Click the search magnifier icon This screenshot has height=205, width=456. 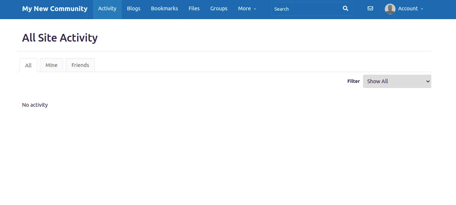(345, 8)
